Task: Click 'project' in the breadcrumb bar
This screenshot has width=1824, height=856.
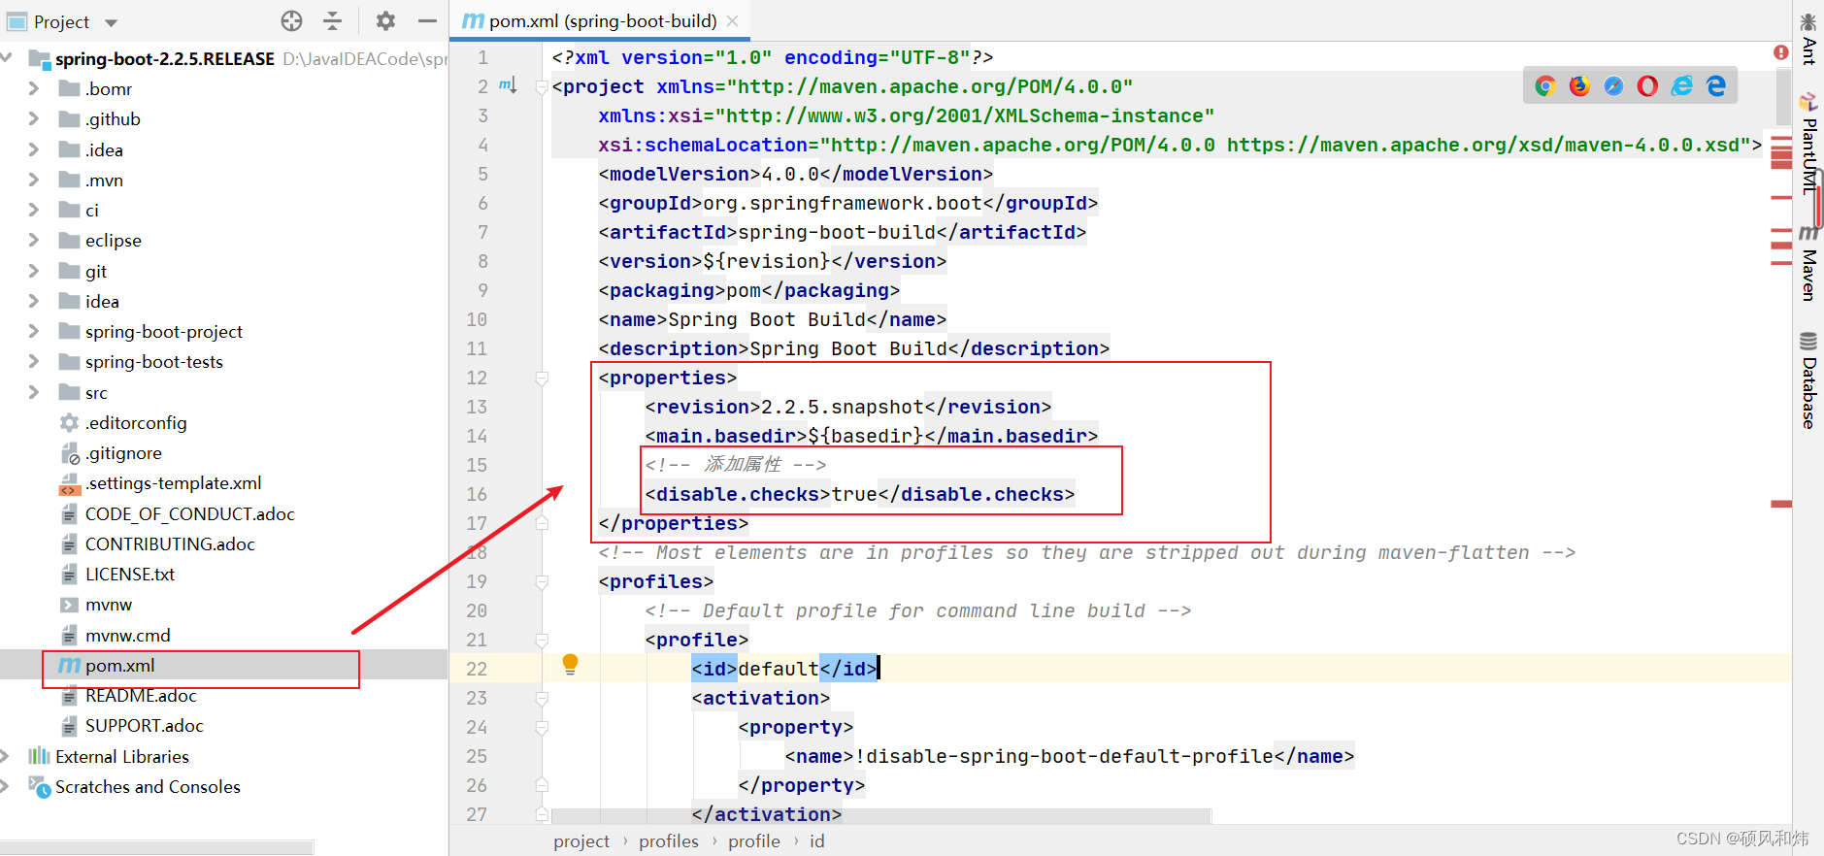Action: pos(581,840)
